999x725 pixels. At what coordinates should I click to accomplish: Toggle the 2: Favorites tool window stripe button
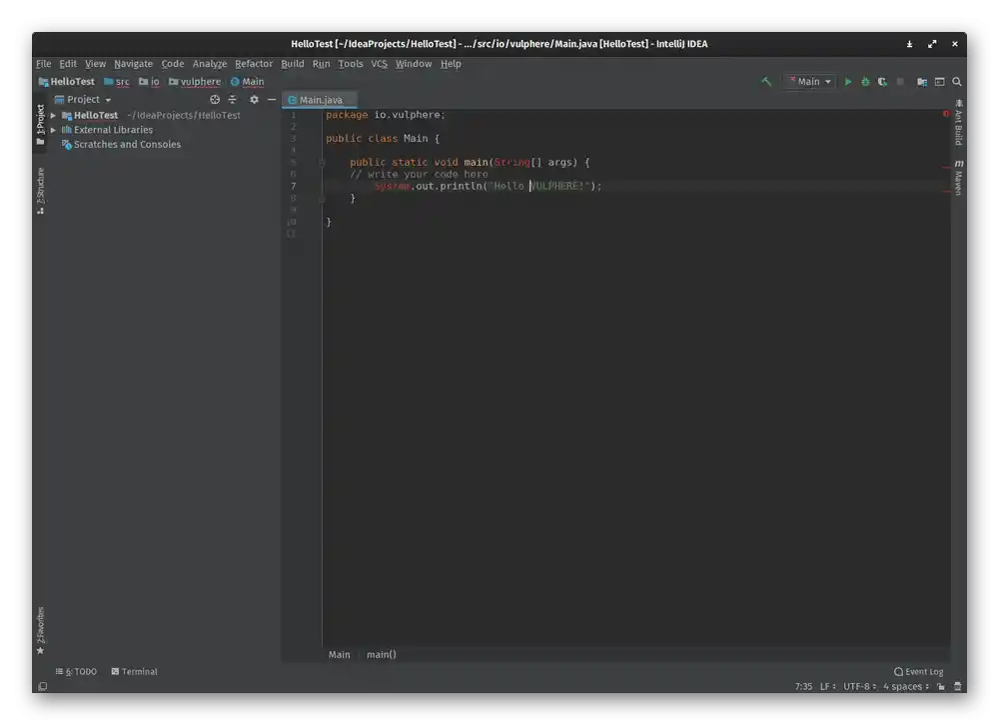click(x=41, y=630)
